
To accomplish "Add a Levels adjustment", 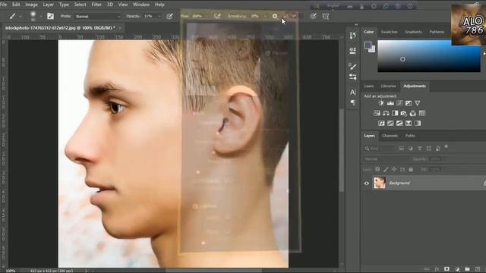I will 390,103.
